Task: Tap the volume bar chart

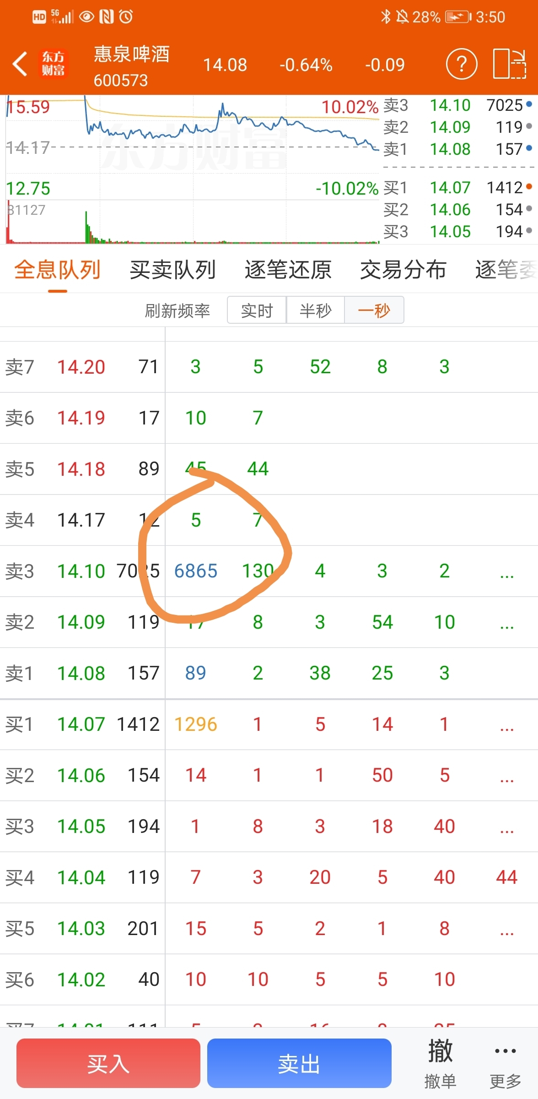Action: 193,222
